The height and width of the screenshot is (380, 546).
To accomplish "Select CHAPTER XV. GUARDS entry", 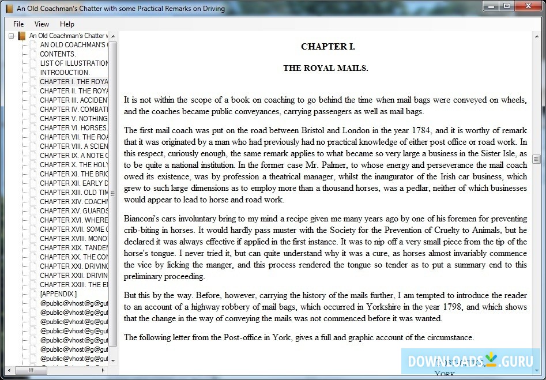I will pos(74,210).
